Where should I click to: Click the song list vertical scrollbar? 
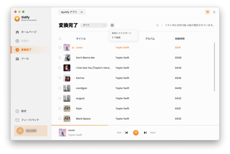[x=214, y=67]
